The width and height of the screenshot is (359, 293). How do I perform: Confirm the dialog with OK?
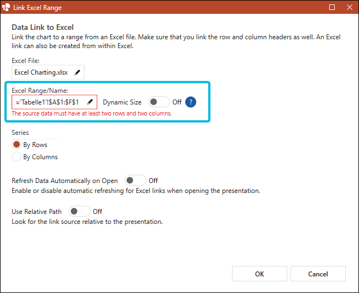tap(260, 274)
